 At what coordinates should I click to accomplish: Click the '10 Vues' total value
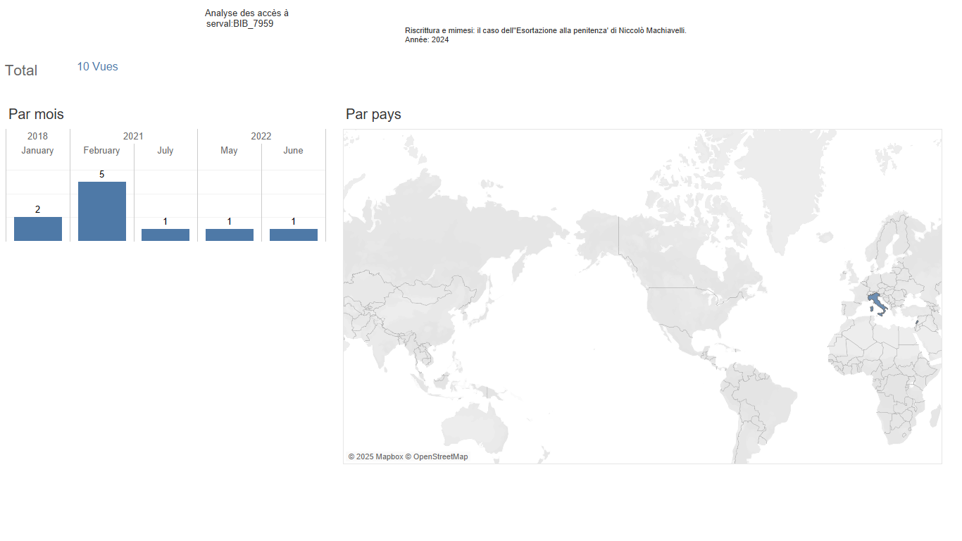point(97,67)
